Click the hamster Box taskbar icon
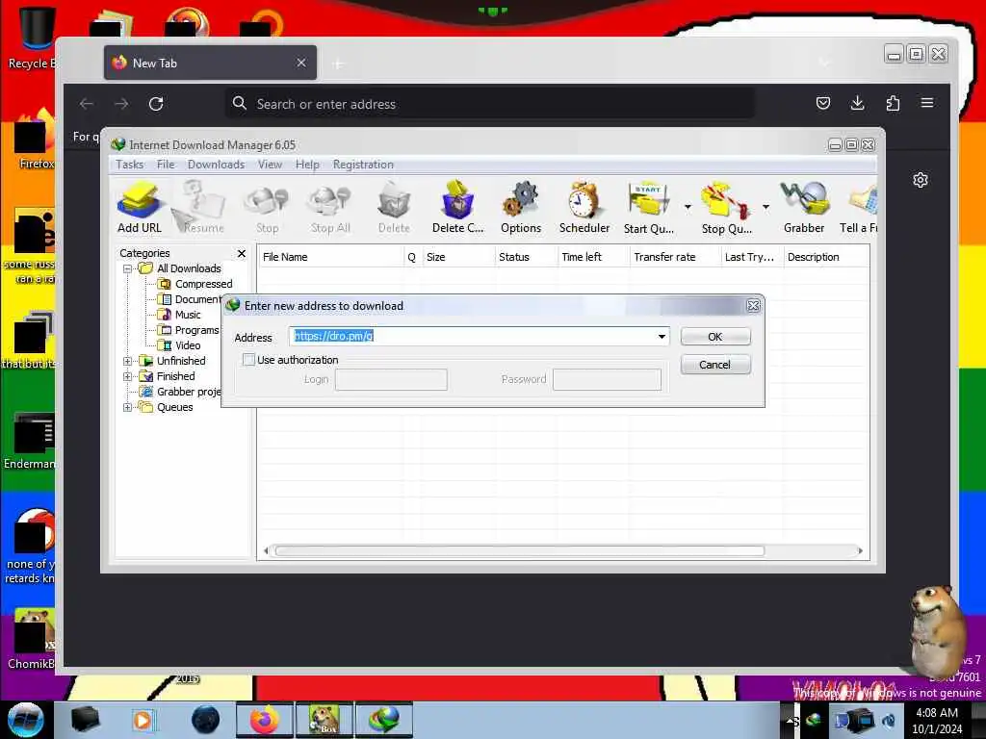Screen dimensions: 986x739 324,720
